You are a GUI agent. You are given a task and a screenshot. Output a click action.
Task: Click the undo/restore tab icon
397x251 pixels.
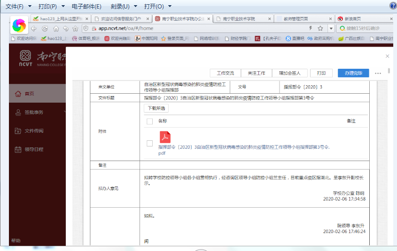coord(66,28)
